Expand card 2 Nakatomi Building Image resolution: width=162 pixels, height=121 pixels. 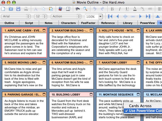pyautogui.click(x=91, y=30)
